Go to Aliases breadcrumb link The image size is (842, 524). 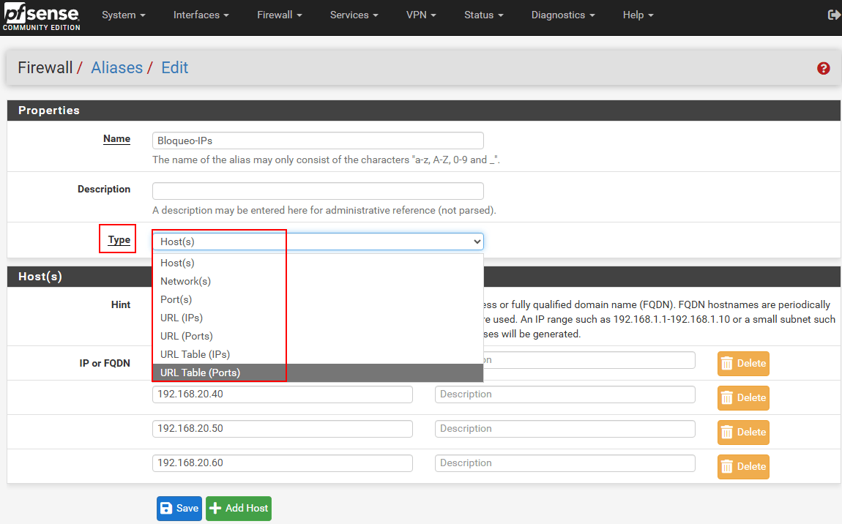[x=116, y=67]
